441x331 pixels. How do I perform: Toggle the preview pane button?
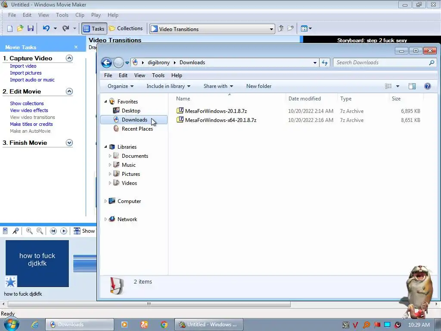point(412,86)
